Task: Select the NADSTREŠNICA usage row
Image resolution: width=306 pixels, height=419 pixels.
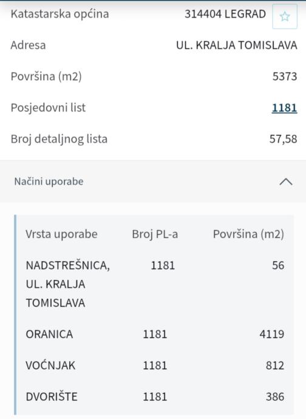Action: [155, 284]
